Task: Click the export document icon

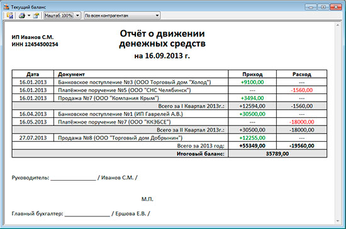Action: pos(36,16)
